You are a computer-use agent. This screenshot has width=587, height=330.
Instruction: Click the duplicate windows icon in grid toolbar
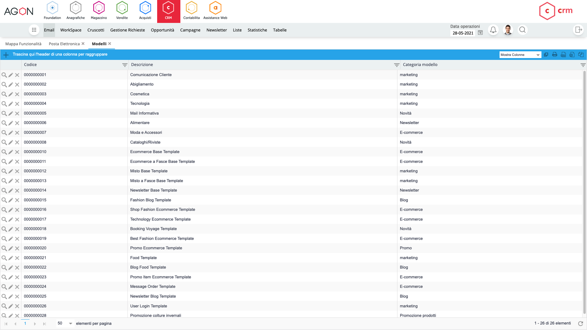(x=546, y=55)
